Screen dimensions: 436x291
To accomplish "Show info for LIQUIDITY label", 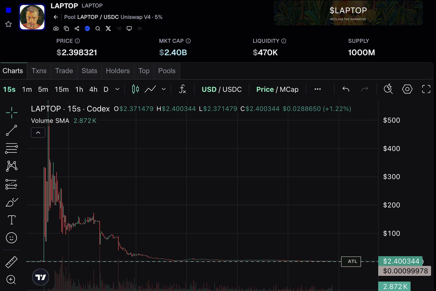I will [x=284, y=41].
